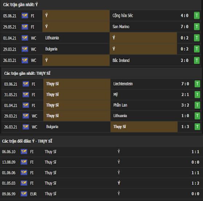The width and height of the screenshot is (203, 201).
Task: Click the green T result badge for San Marino match
Action: pos(197,27)
